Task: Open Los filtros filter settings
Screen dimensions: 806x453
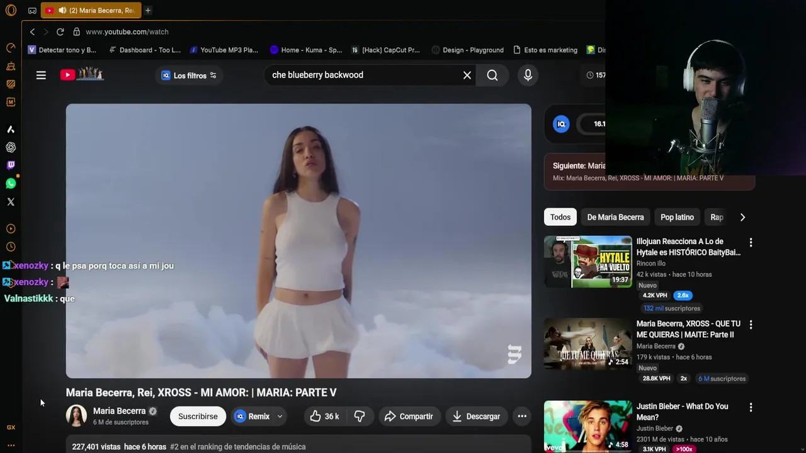Action: [x=188, y=75]
